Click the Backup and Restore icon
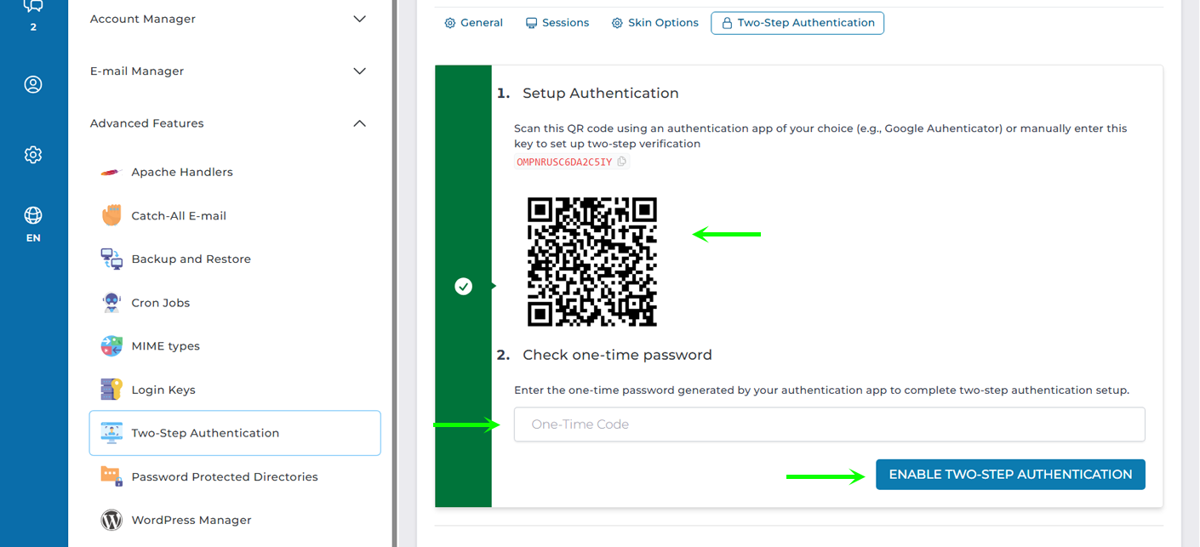This screenshot has width=1200, height=547. pos(111,259)
